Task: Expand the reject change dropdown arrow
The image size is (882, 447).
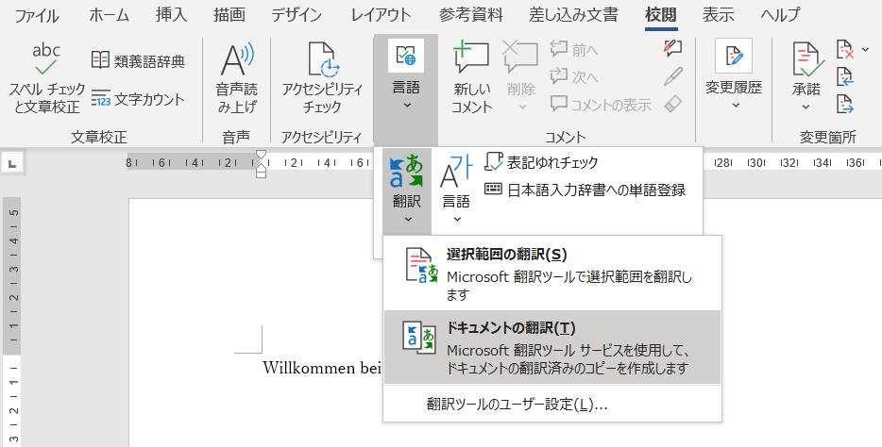Action: click(865, 49)
